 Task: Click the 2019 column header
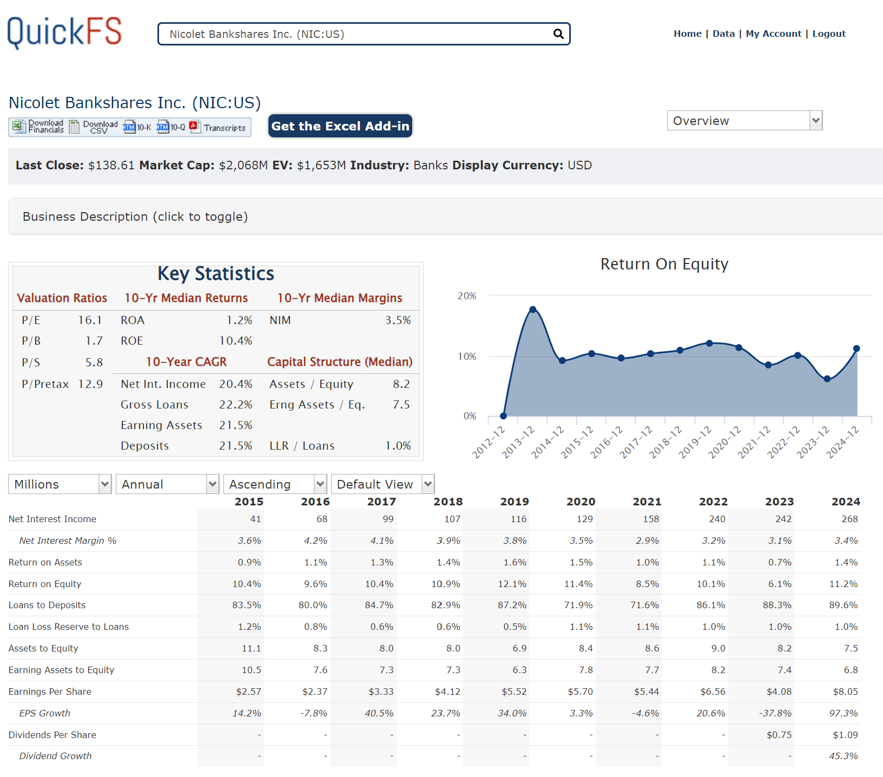pos(514,502)
